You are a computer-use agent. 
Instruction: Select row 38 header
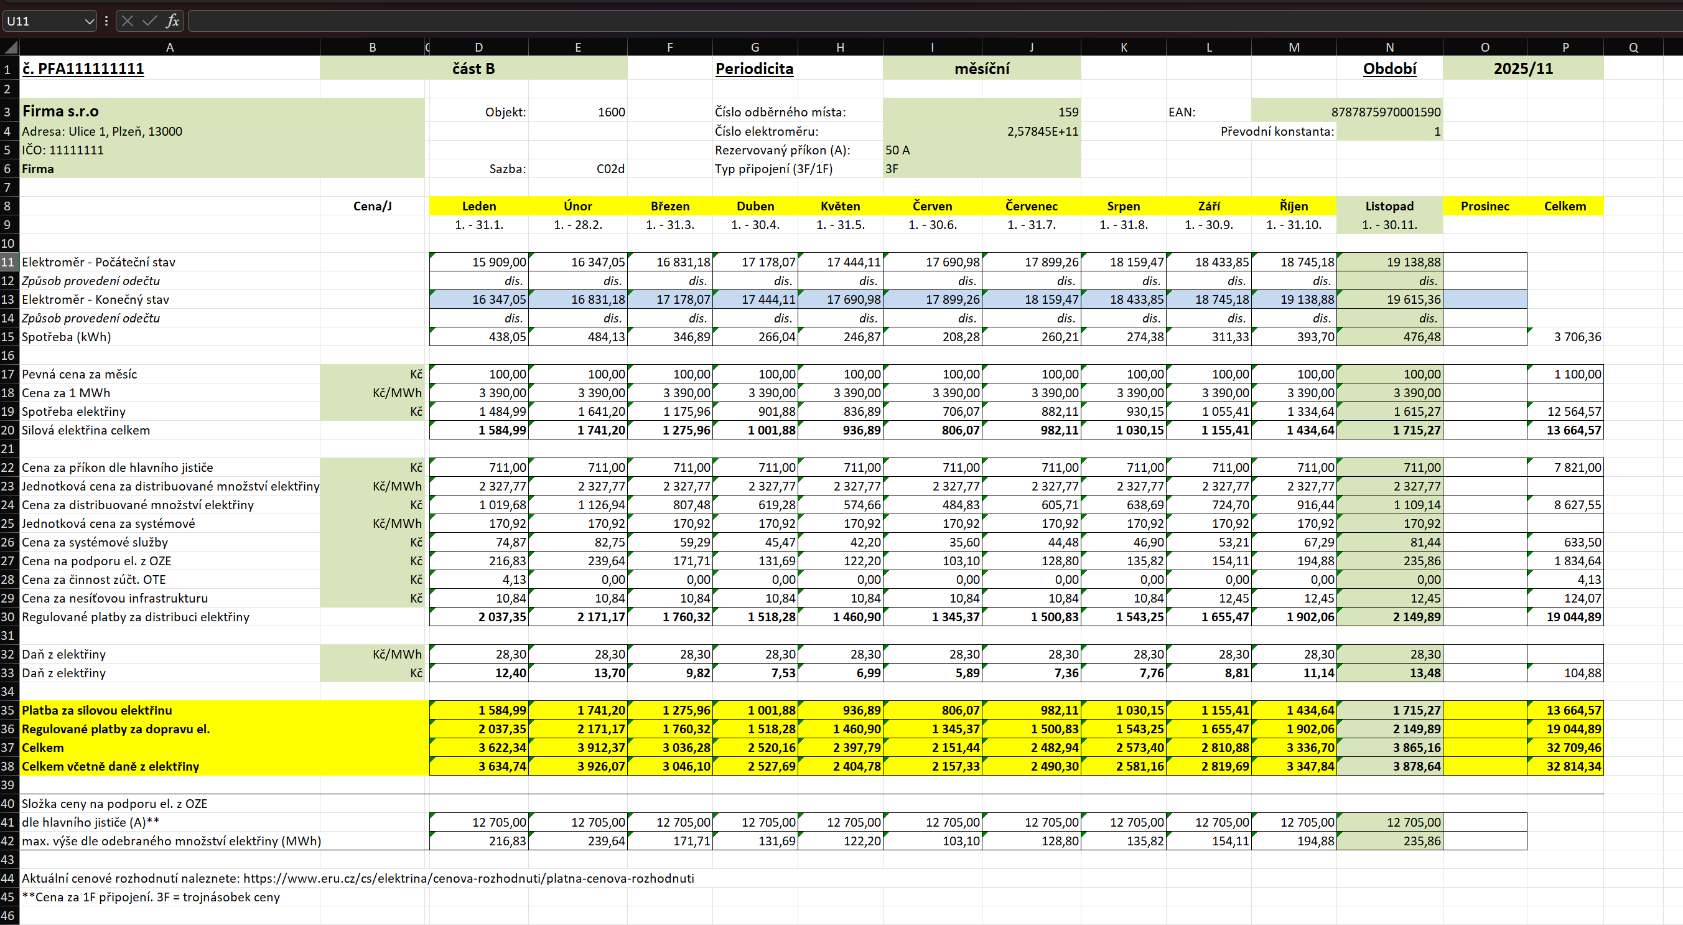(x=9, y=766)
